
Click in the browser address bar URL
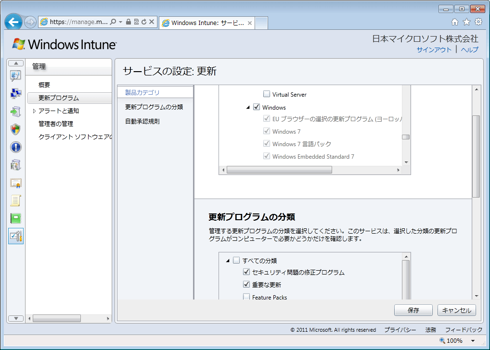click(x=78, y=22)
